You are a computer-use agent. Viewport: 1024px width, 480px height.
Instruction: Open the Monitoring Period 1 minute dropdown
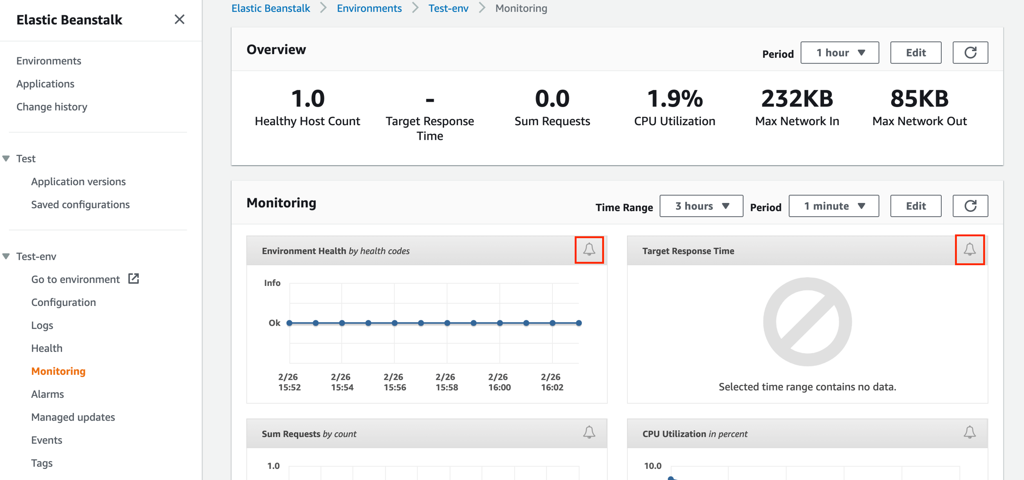[834, 206]
